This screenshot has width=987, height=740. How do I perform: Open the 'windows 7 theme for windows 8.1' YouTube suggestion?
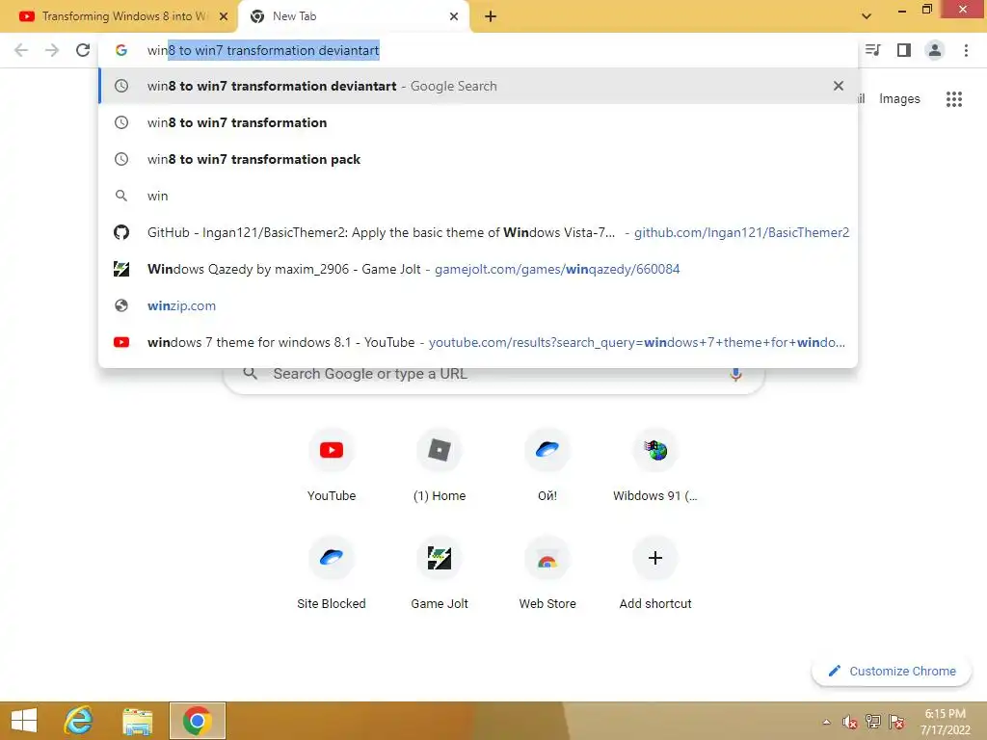tap(478, 342)
